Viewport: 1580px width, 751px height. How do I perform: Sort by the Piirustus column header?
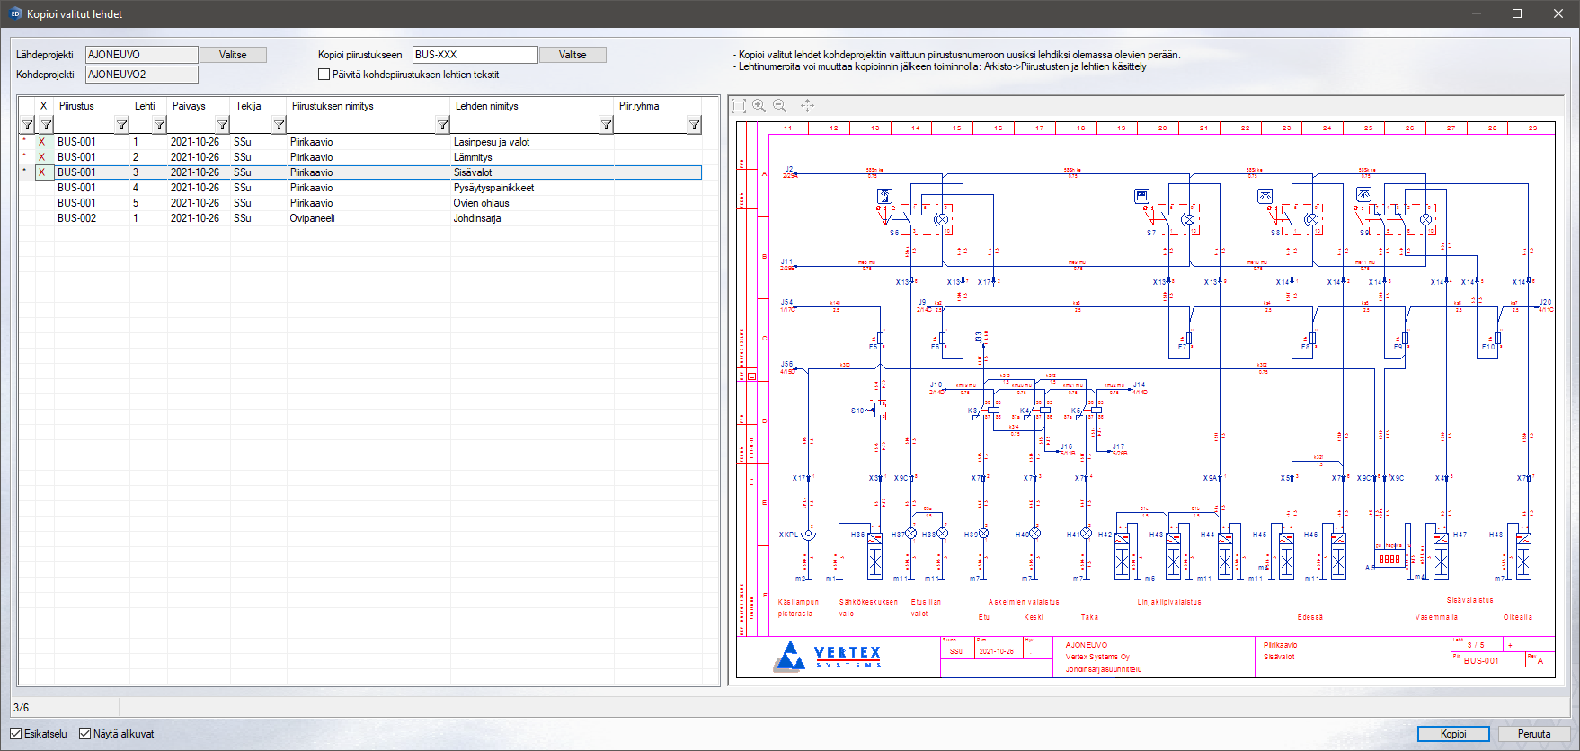coord(77,106)
